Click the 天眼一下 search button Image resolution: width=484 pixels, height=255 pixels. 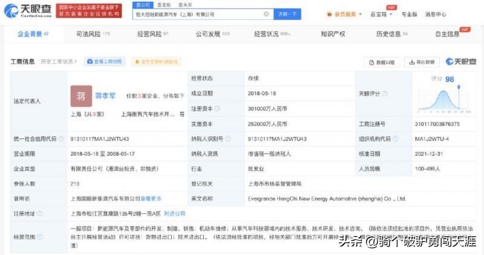click(x=287, y=14)
